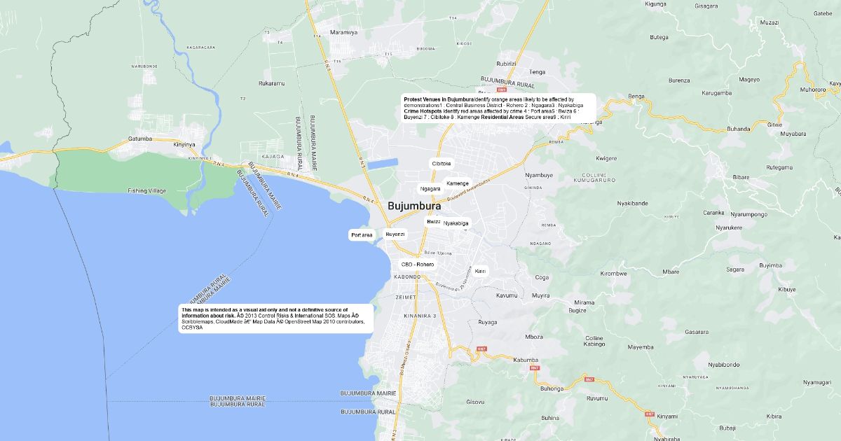Screen dimensions: 841x441
Task: Select the Fishing Village label
Action: [146, 190]
